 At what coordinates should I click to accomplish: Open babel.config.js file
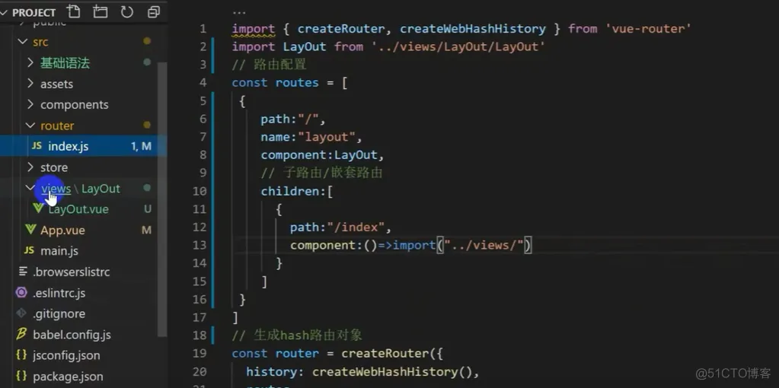point(72,335)
